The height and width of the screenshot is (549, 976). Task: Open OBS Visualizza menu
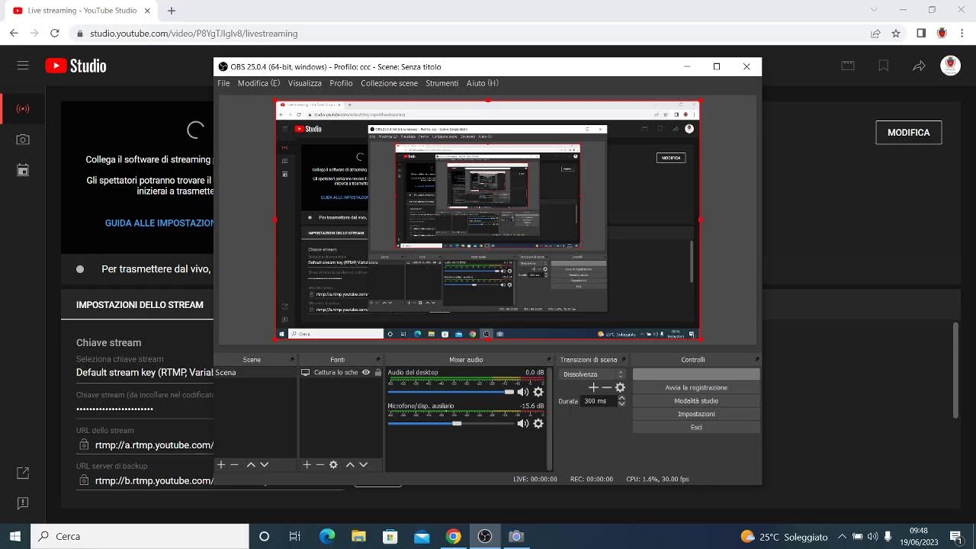305,83
